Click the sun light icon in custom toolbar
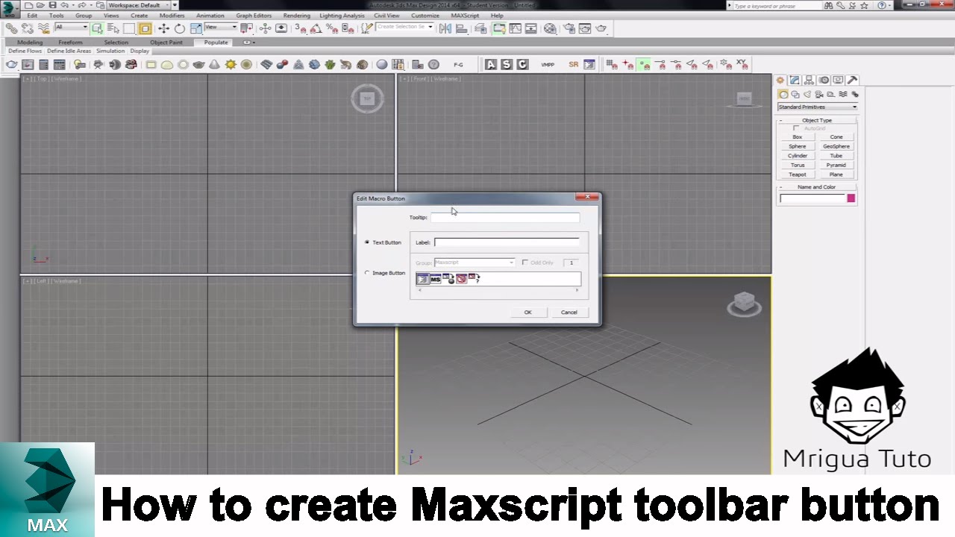Screen dimensions: 955x537 tap(231, 65)
